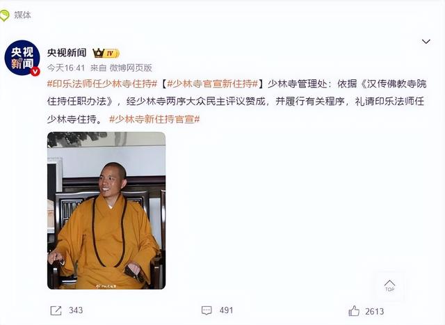The image size is (445, 325).
Task: Open the 央视新闻 account name link
Action: click(67, 53)
